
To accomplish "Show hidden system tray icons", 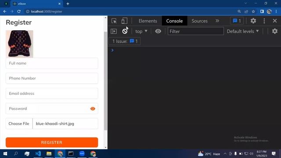I will (x=225, y=154).
